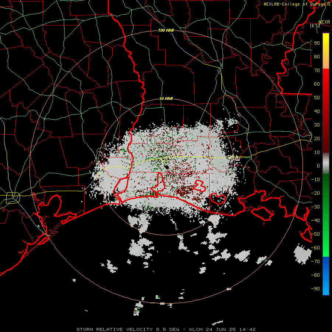
Task: Click the -60 value on the velocity scale
Action: pyautogui.click(x=315, y=248)
